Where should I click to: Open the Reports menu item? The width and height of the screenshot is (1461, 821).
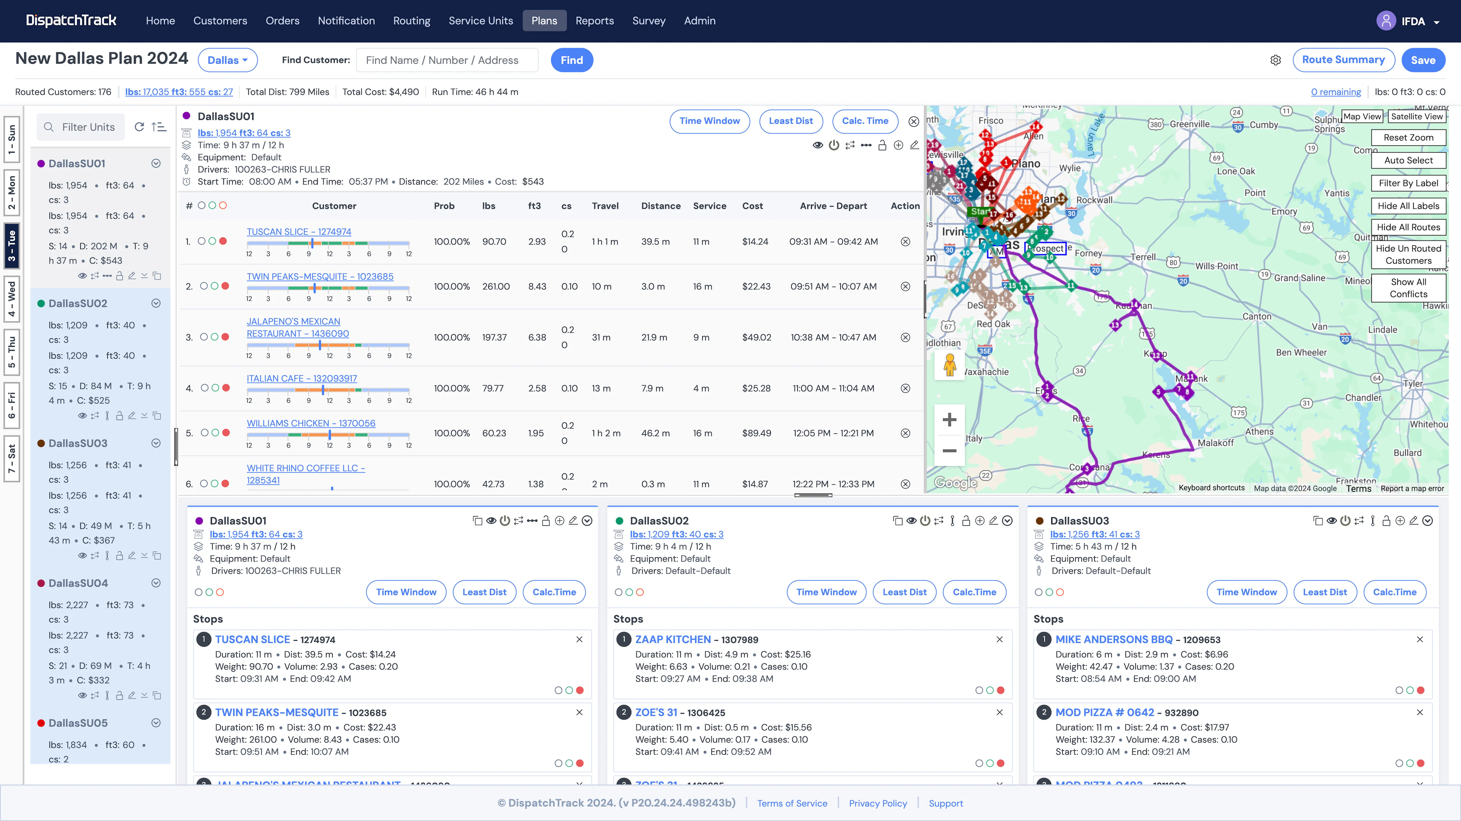point(594,21)
